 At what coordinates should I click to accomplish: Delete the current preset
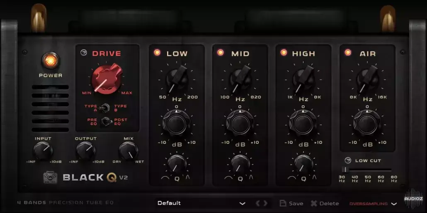pos(325,203)
